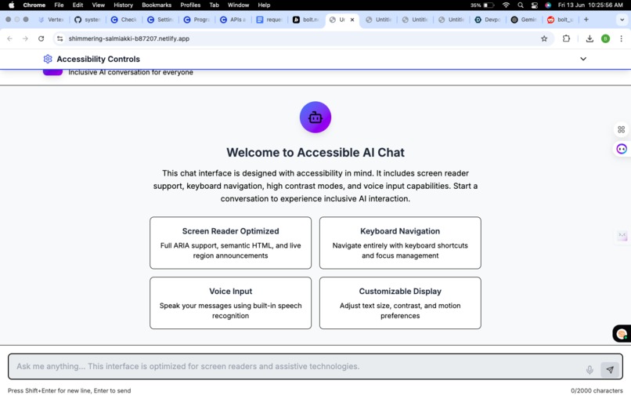Switch to the 'APIs' tab
Screen dimensions: 631x395
[233, 20]
